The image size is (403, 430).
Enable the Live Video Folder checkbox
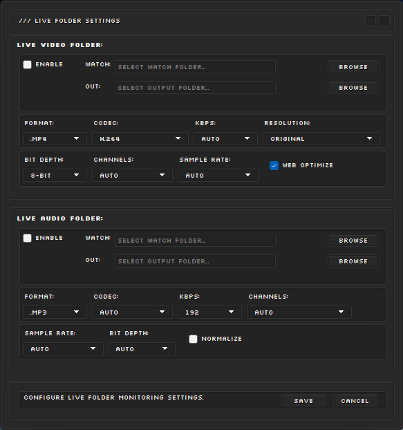[27, 65]
